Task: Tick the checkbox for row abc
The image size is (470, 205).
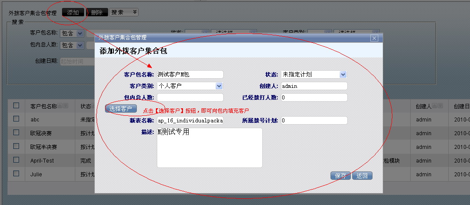Action: click(16, 119)
